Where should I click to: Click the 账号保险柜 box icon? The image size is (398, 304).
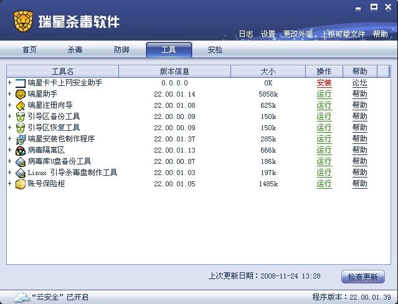point(21,184)
